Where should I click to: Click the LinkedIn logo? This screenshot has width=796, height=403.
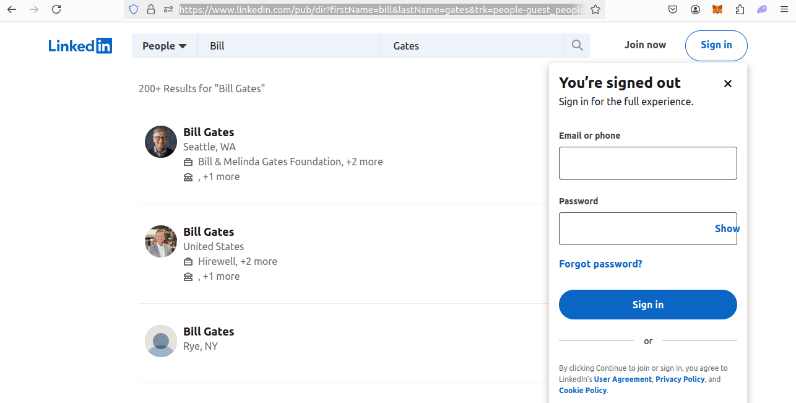click(x=80, y=46)
